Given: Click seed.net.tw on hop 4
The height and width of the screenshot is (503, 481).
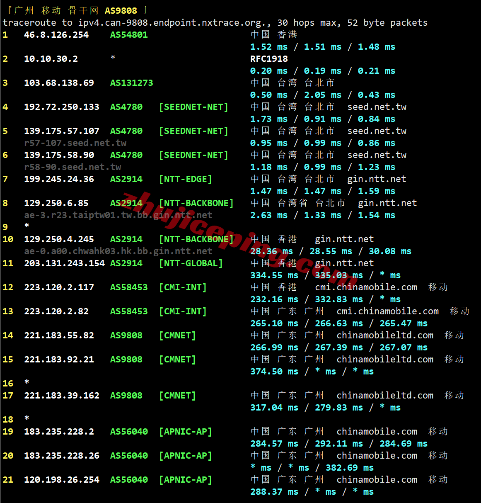Looking at the screenshot, I should pos(377,107).
